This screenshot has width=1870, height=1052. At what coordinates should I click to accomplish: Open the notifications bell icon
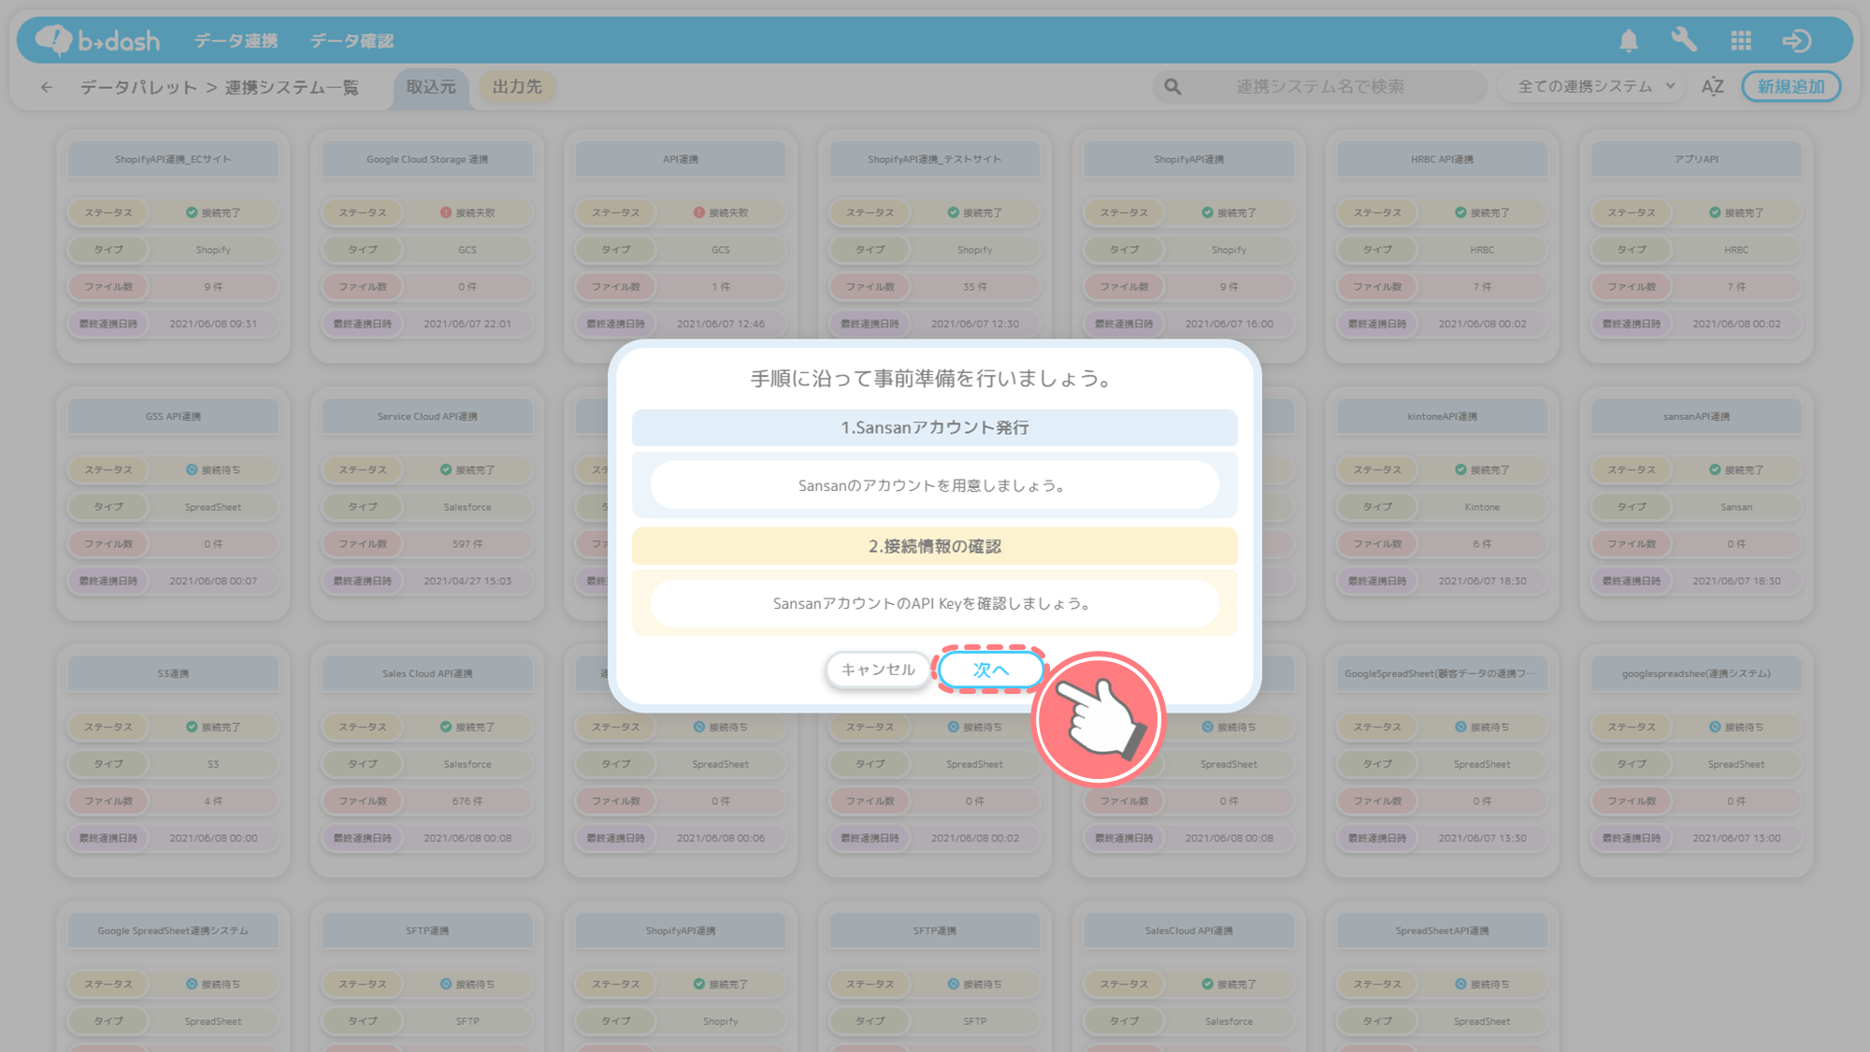pyautogui.click(x=1629, y=40)
